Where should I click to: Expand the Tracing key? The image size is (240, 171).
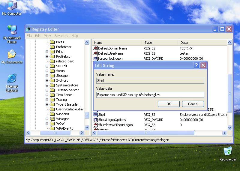tap(47, 100)
